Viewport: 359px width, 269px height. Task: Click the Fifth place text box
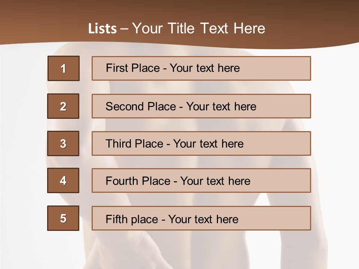201,218
